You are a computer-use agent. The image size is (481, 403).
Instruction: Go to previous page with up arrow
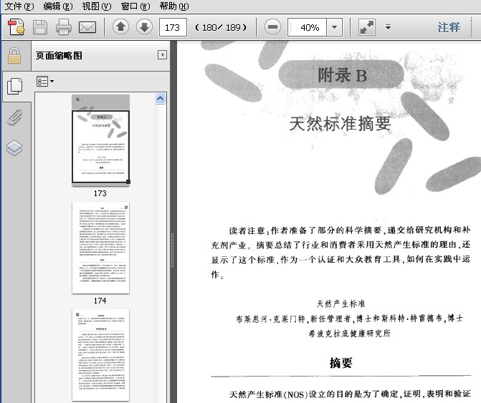pyautogui.click(x=120, y=27)
